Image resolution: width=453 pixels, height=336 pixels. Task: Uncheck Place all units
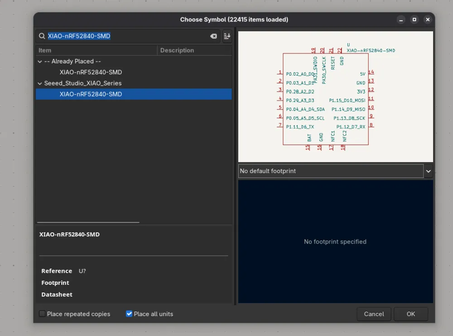[129, 314]
